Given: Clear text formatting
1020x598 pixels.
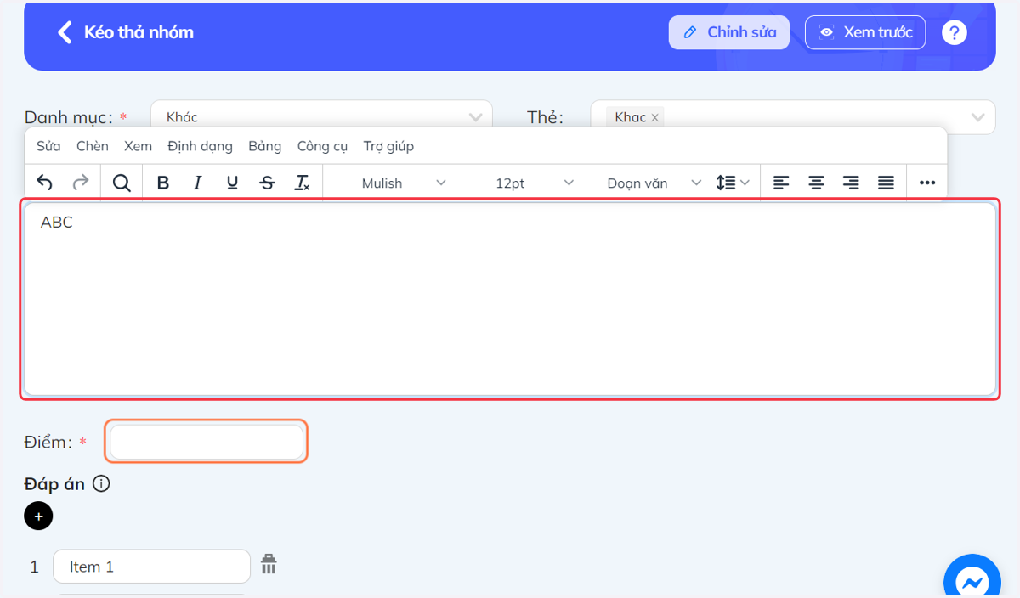Looking at the screenshot, I should 302,183.
